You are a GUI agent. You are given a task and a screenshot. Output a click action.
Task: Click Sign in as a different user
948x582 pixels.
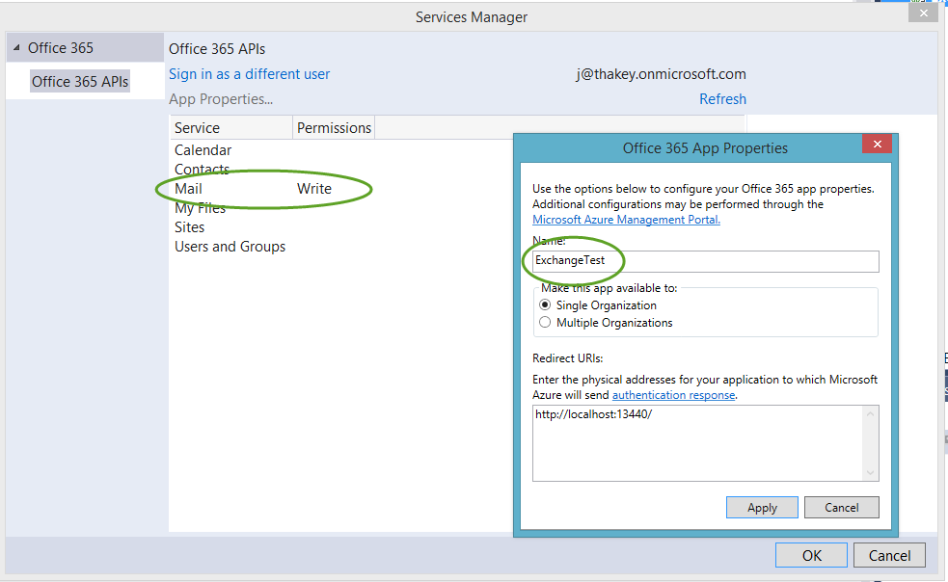(249, 73)
